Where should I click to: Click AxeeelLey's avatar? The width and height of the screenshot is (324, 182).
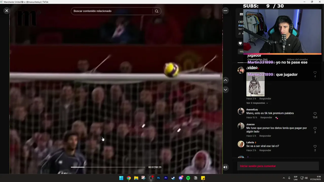pos(241,111)
